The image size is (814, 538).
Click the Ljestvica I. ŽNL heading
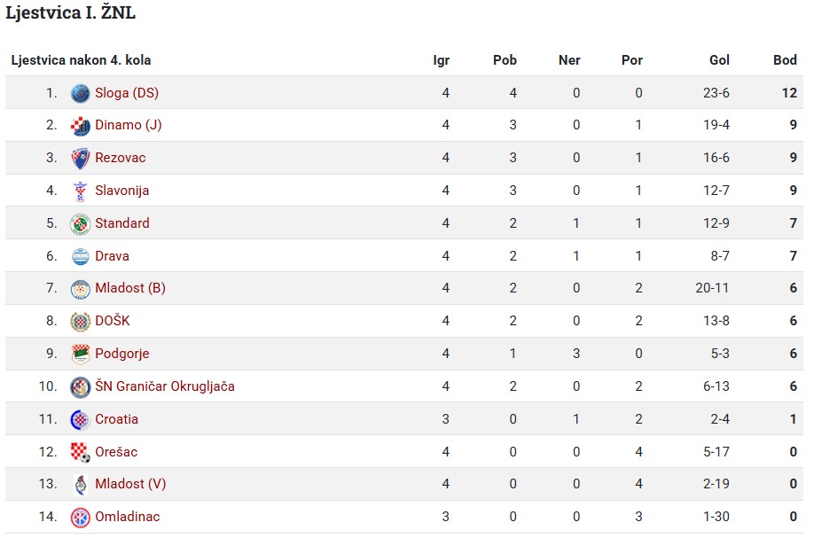(x=71, y=12)
